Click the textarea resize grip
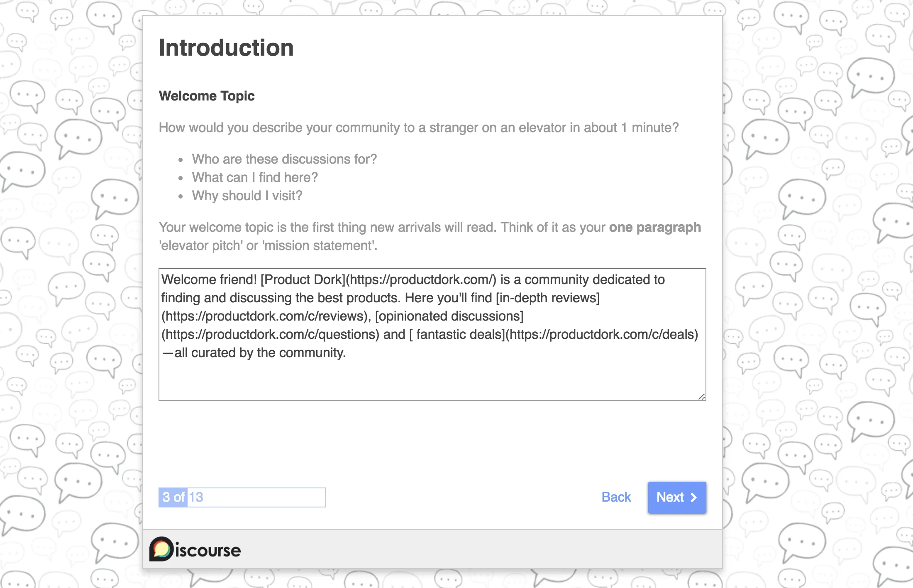913x588 pixels. point(702,395)
